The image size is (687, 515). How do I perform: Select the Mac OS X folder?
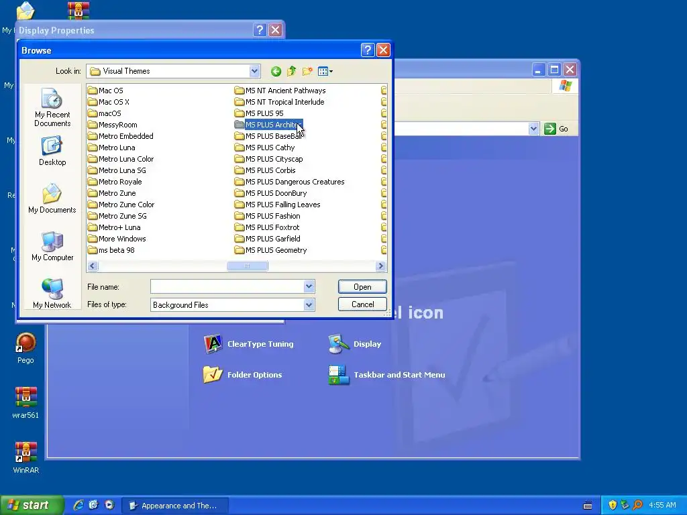109,102
